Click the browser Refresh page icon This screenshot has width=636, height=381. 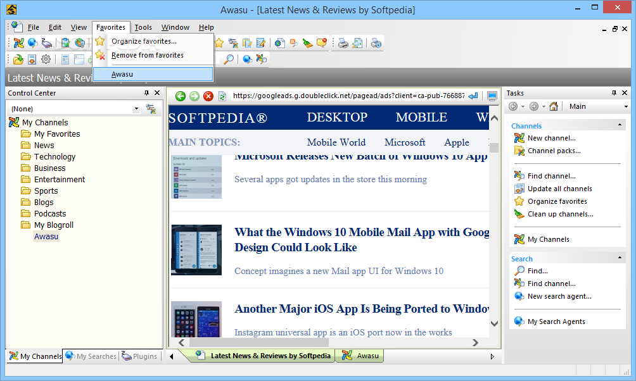[222, 96]
